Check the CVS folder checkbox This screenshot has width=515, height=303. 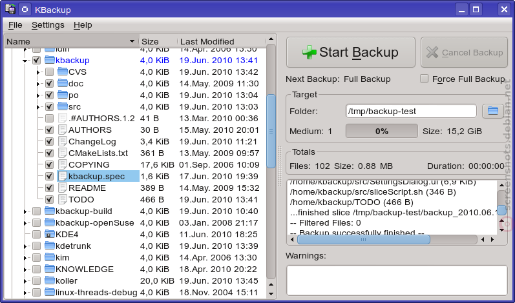click(x=49, y=72)
